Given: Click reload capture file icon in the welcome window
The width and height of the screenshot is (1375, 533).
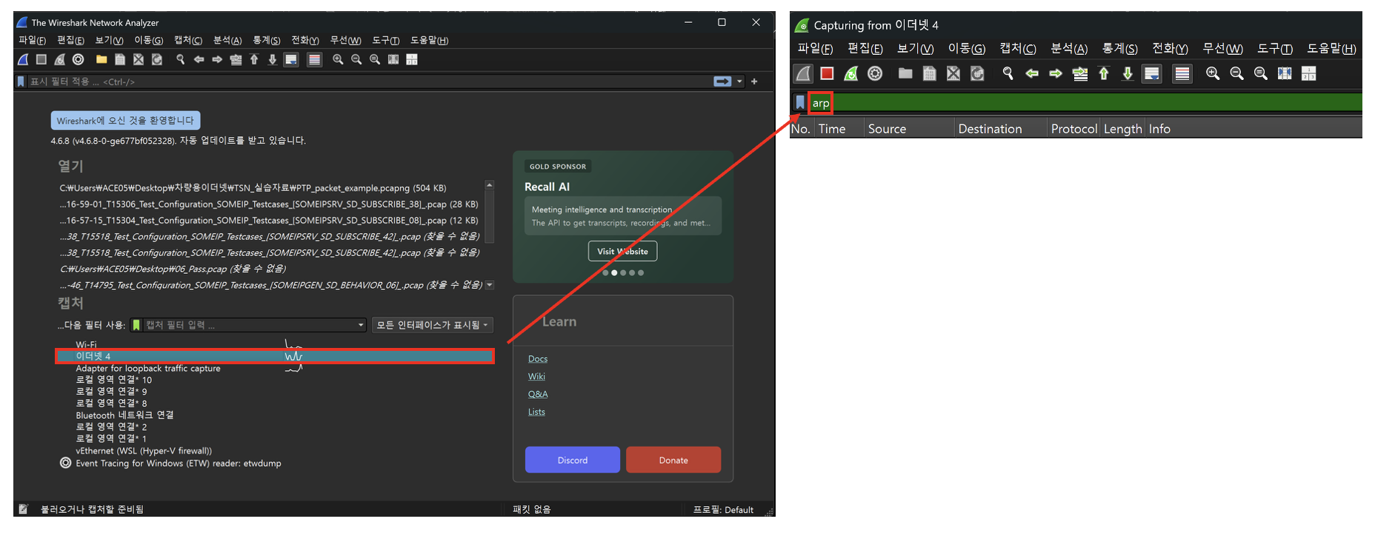Looking at the screenshot, I should tap(157, 59).
